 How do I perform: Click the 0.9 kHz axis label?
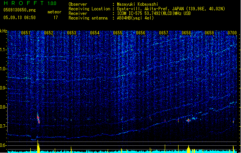click(x=3, y=88)
